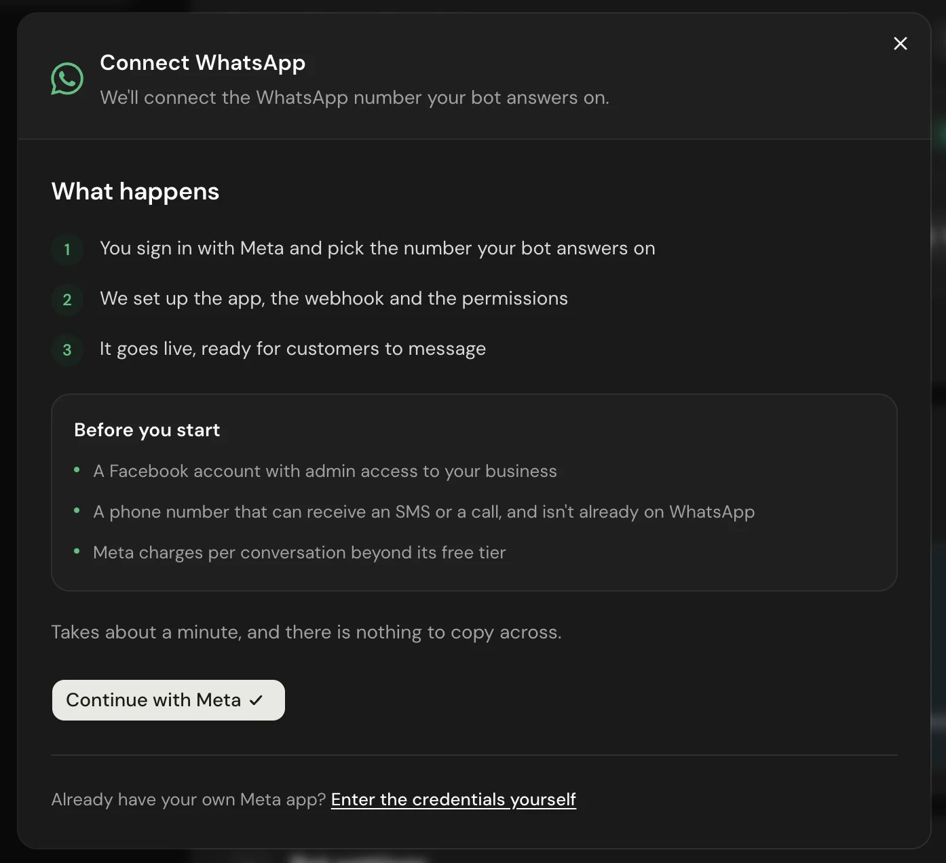Click the What happens heading

(136, 191)
